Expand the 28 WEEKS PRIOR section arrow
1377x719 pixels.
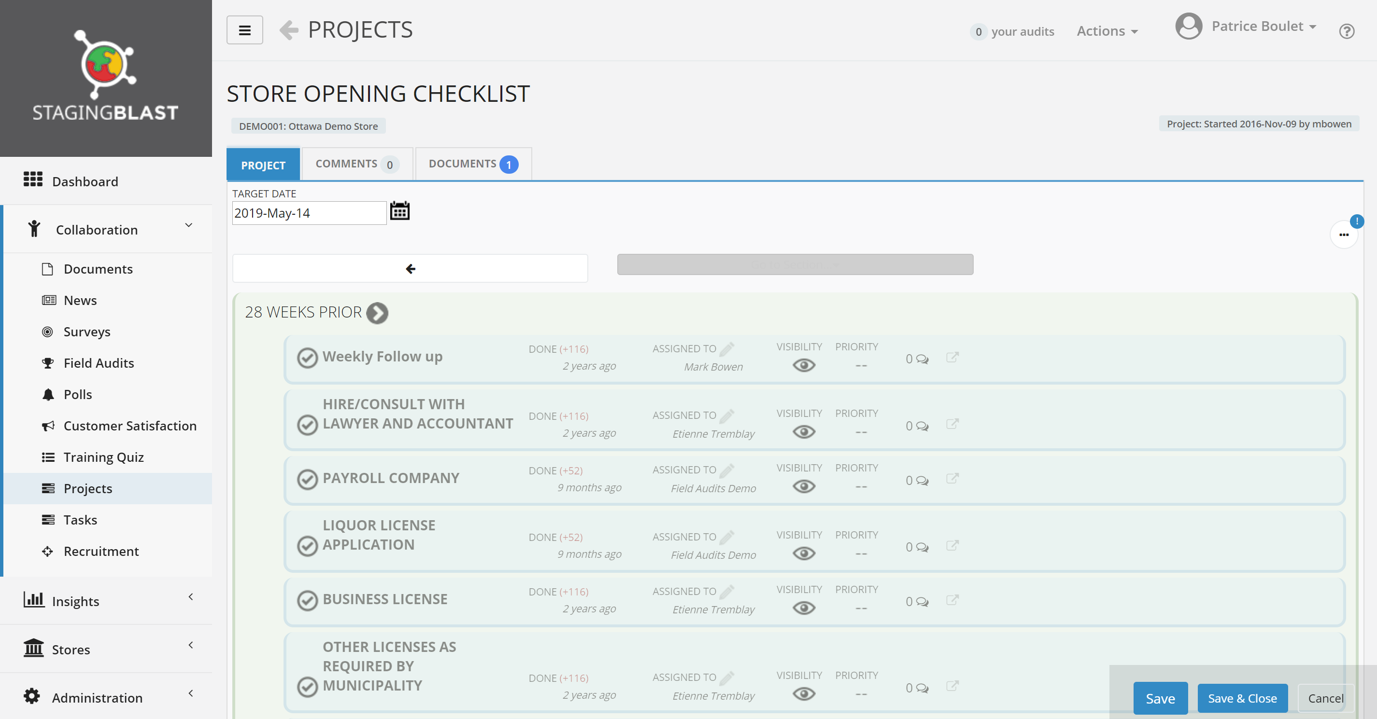(x=377, y=313)
